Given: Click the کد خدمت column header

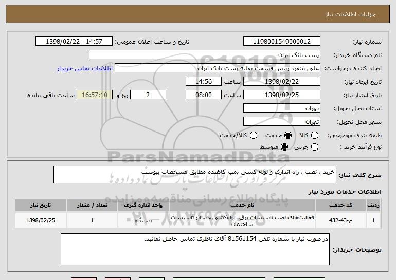Looking at the screenshot, I should 340,206.
